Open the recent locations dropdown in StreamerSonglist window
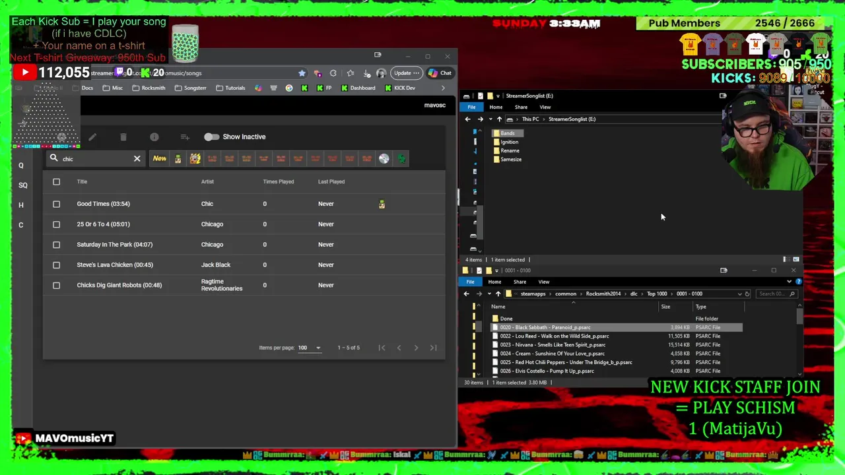845x475 pixels. [490, 119]
